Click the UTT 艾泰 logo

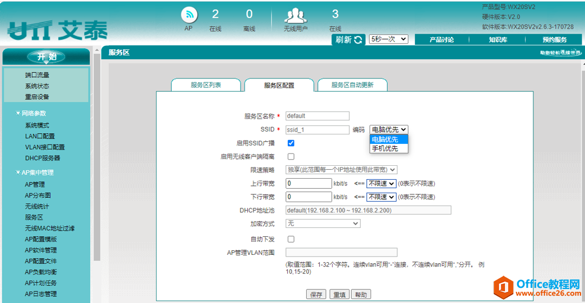57,30
